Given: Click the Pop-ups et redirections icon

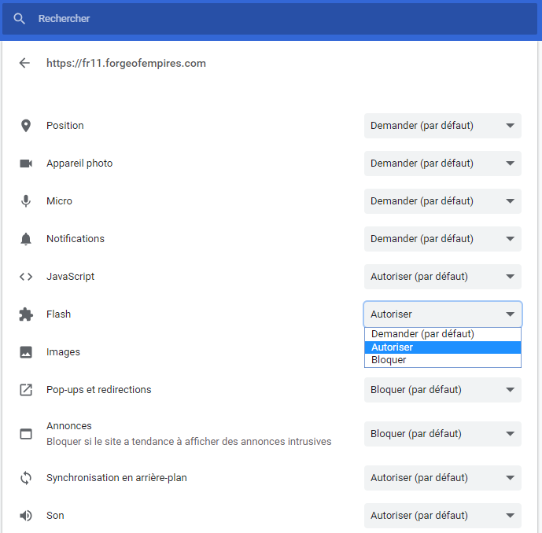Looking at the screenshot, I should pos(26,390).
